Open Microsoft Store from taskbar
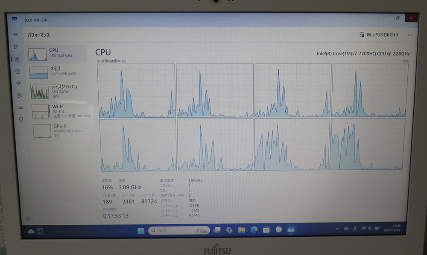This screenshot has width=427, height=255. tap(266, 230)
